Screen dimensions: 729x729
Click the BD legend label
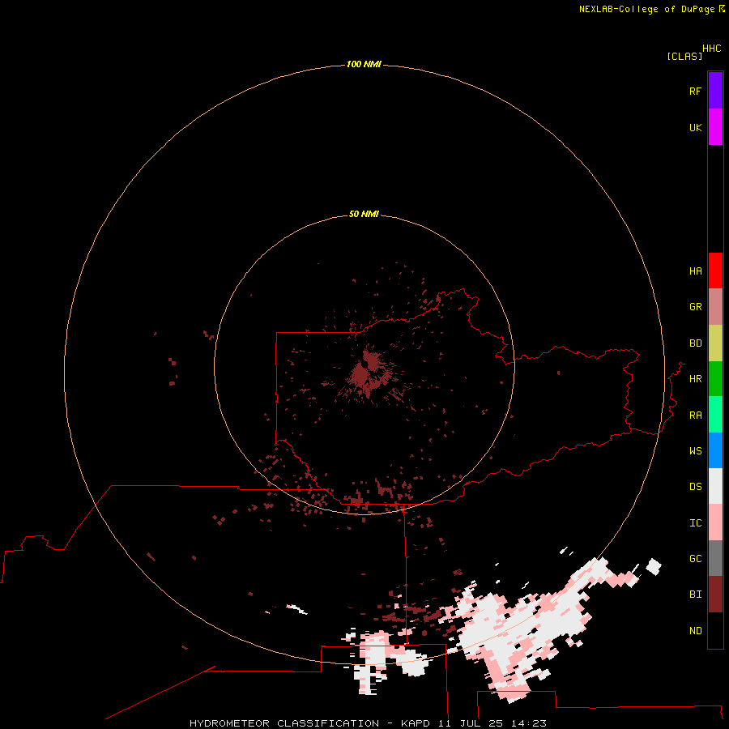click(x=695, y=343)
